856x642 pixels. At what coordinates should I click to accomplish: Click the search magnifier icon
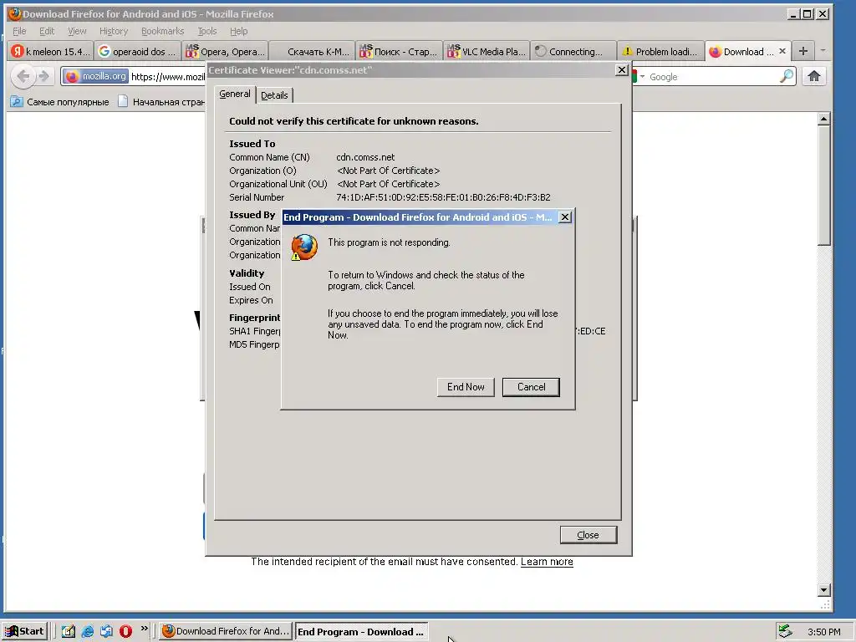pyautogui.click(x=786, y=76)
